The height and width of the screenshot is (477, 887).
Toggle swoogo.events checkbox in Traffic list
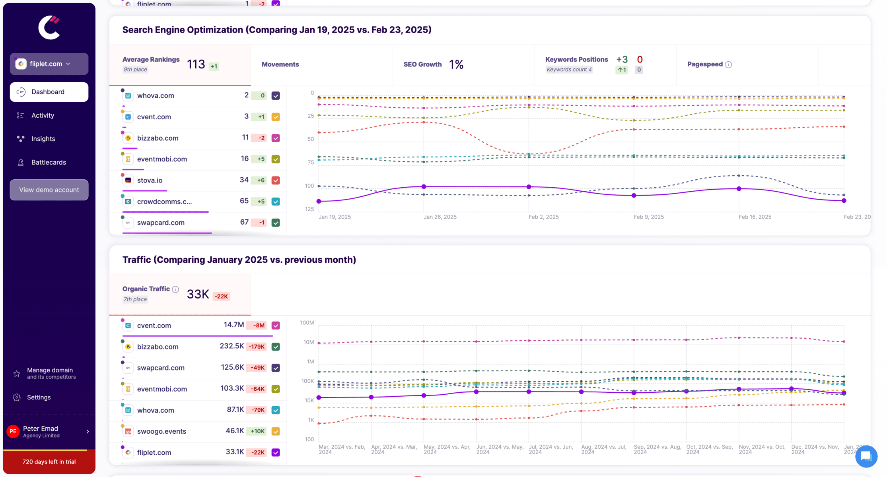(276, 431)
